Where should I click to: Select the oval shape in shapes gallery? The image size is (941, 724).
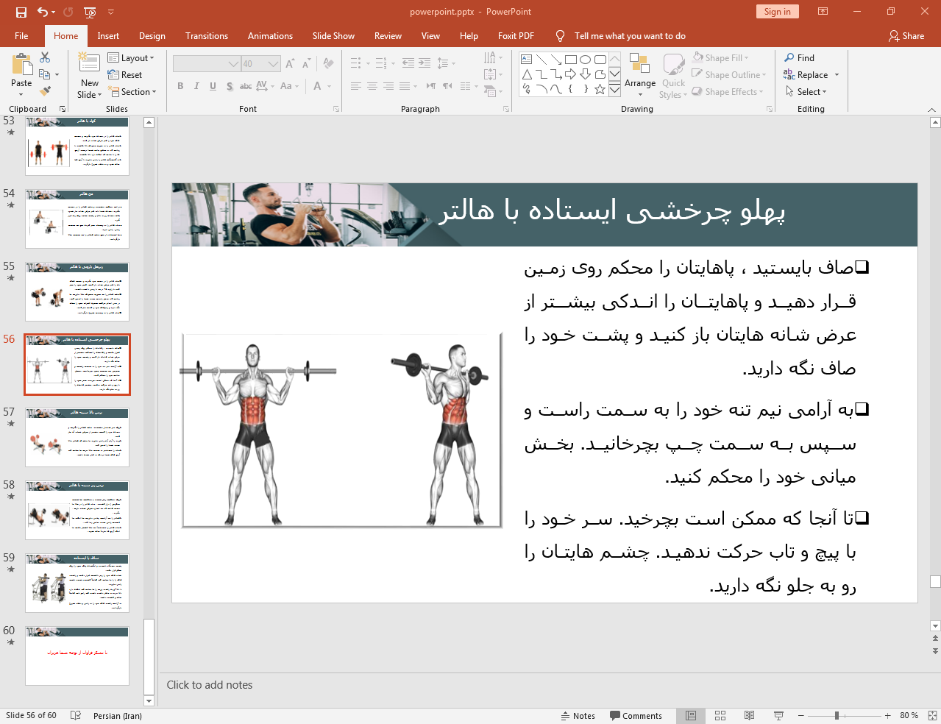(x=585, y=60)
